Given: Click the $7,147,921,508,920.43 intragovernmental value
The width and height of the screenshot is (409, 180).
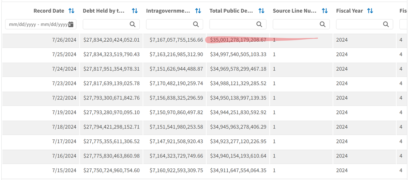Looking at the screenshot, I should pyautogui.click(x=177, y=141).
